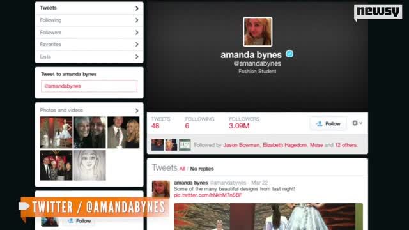The height and width of the screenshot is (230, 409).
Task: Open the pic.twitter.com/hNkhM7nSBF link
Action: (x=208, y=195)
